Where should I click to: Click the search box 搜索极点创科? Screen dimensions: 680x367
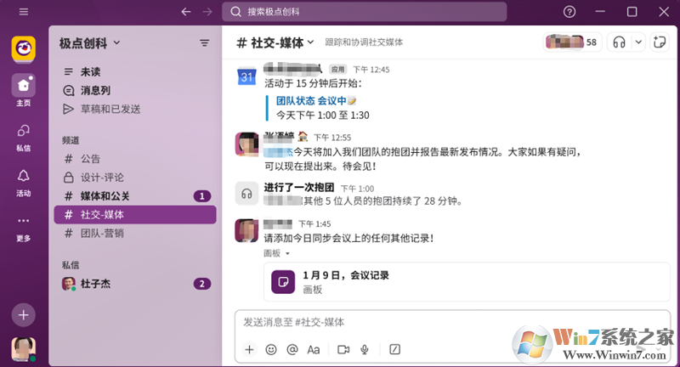[364, 12]
